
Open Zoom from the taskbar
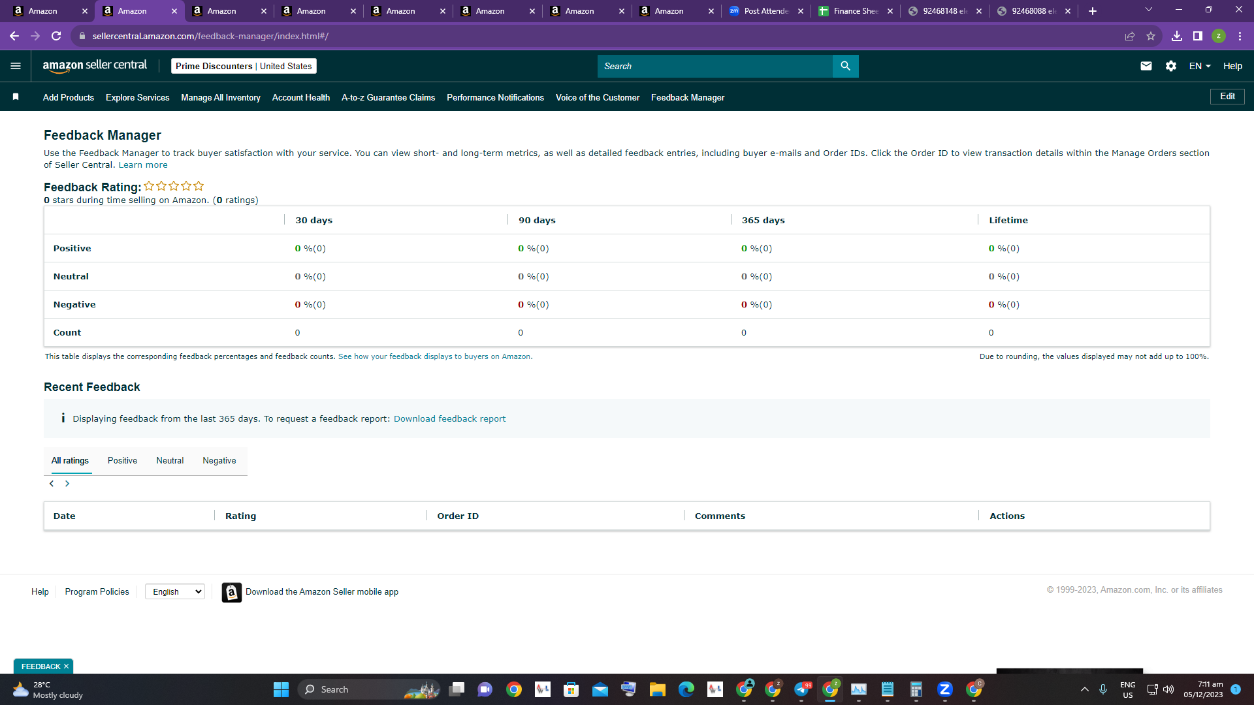[944, 689]
